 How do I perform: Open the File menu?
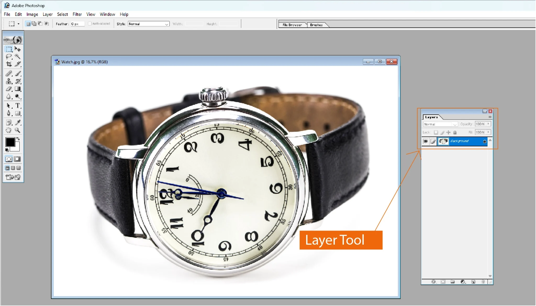point(7,14)
